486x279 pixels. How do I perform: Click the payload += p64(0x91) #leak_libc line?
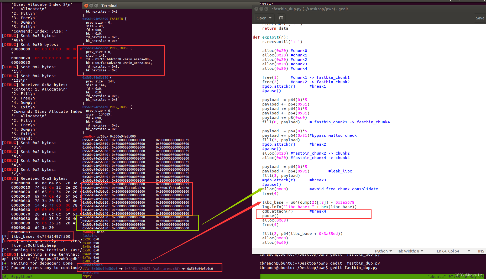click(307, 171)
